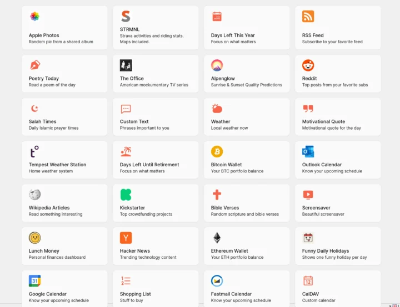Click 'Random scripture and bible verses' text
The height and width of the screenshot is (307, 400).
(x=245, y=214)
